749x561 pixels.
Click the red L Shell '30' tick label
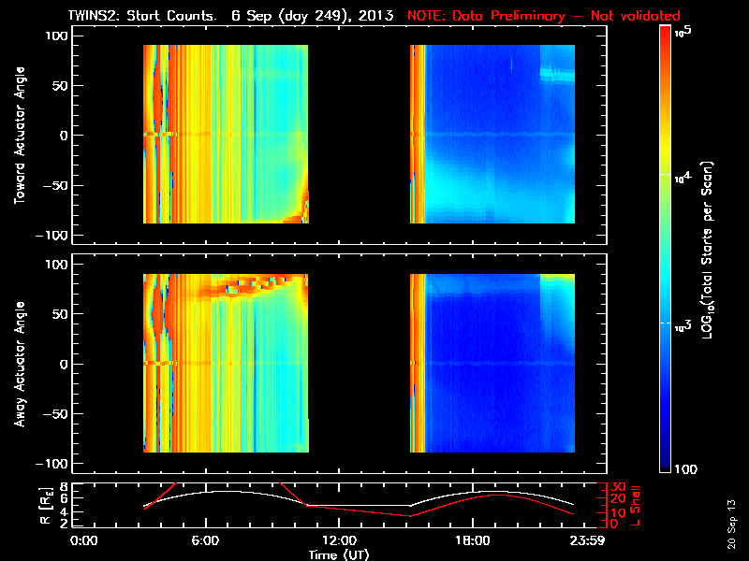click(x=618, y=487)
